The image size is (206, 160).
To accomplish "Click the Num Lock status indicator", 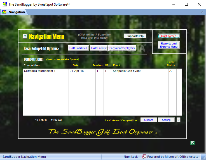I will coord(131,157).
